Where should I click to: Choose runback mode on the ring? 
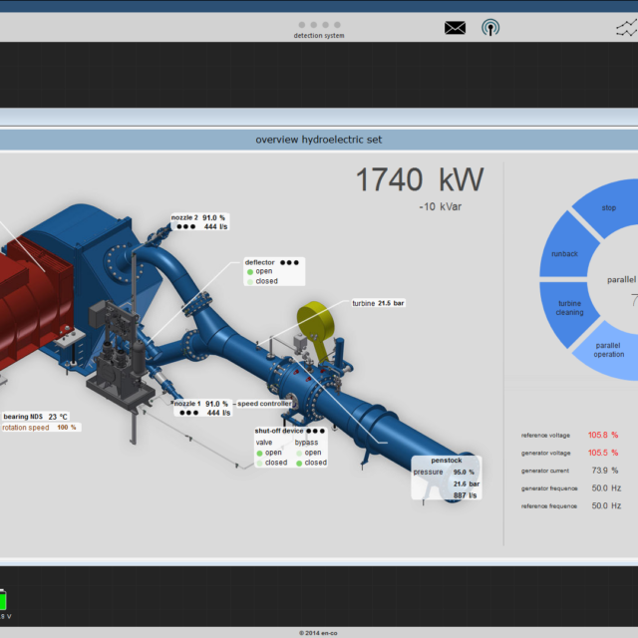click(564, 253)
